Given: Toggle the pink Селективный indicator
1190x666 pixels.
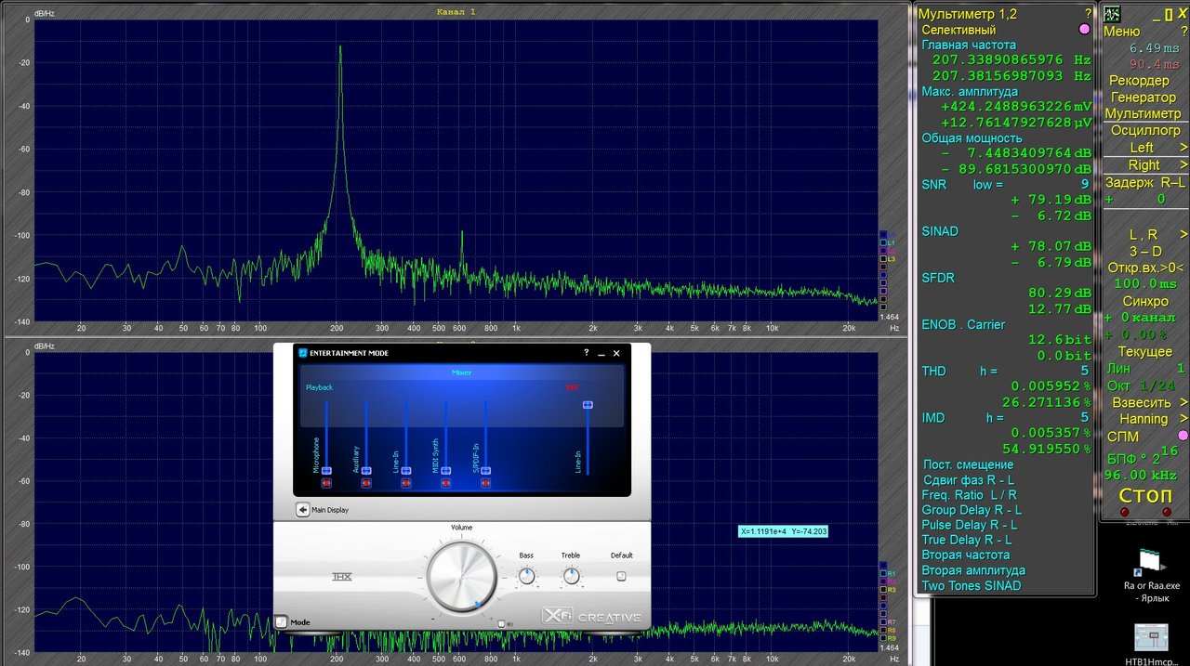Looking at the screenshot, I should pyautogui.click(x=1084, y=30).
